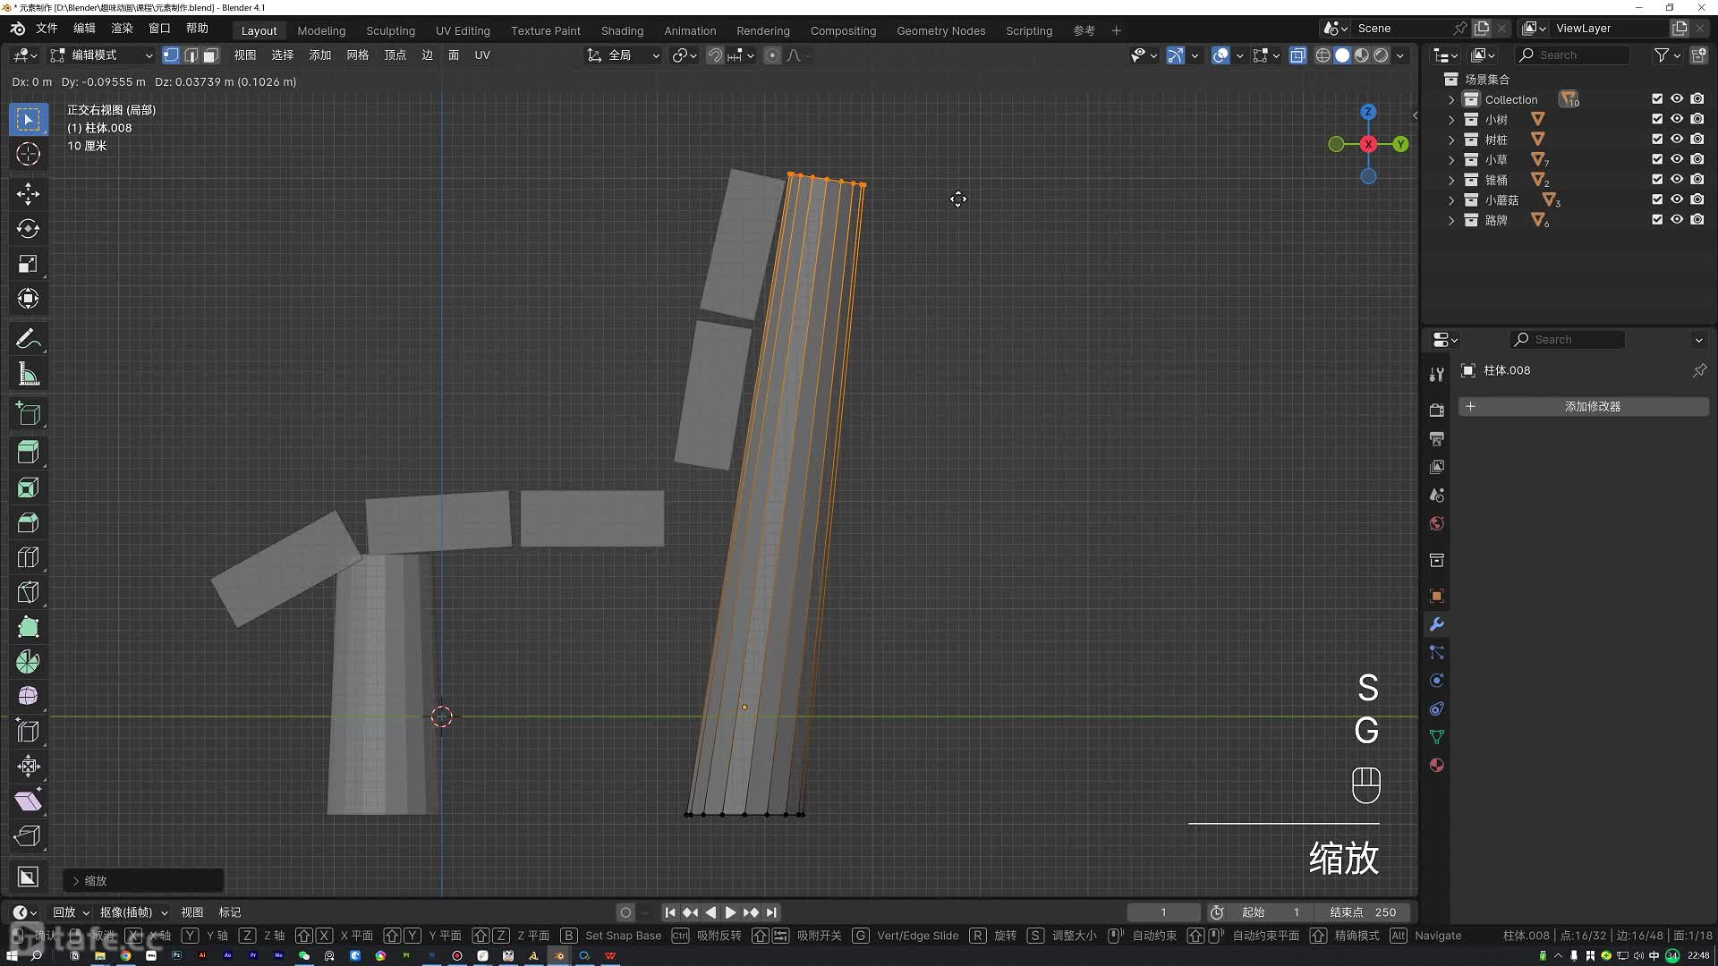Select the Poly Build tool

(28, 627)
